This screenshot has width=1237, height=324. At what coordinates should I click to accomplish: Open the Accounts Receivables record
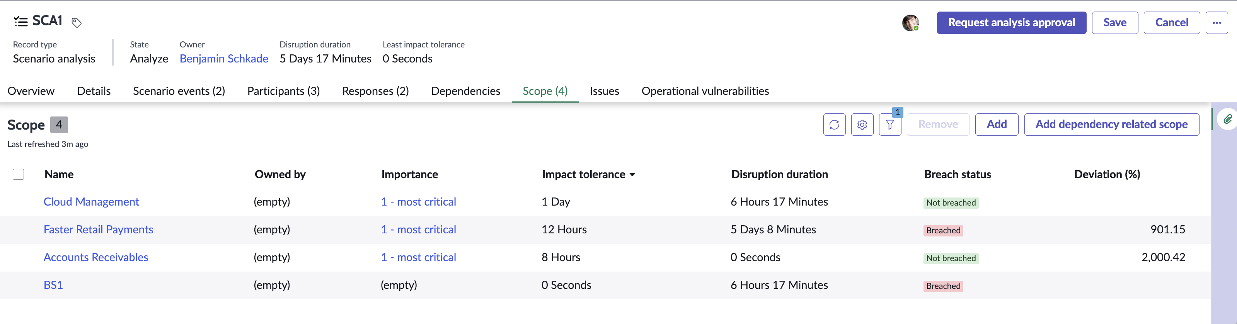click(x=96, y=257)
